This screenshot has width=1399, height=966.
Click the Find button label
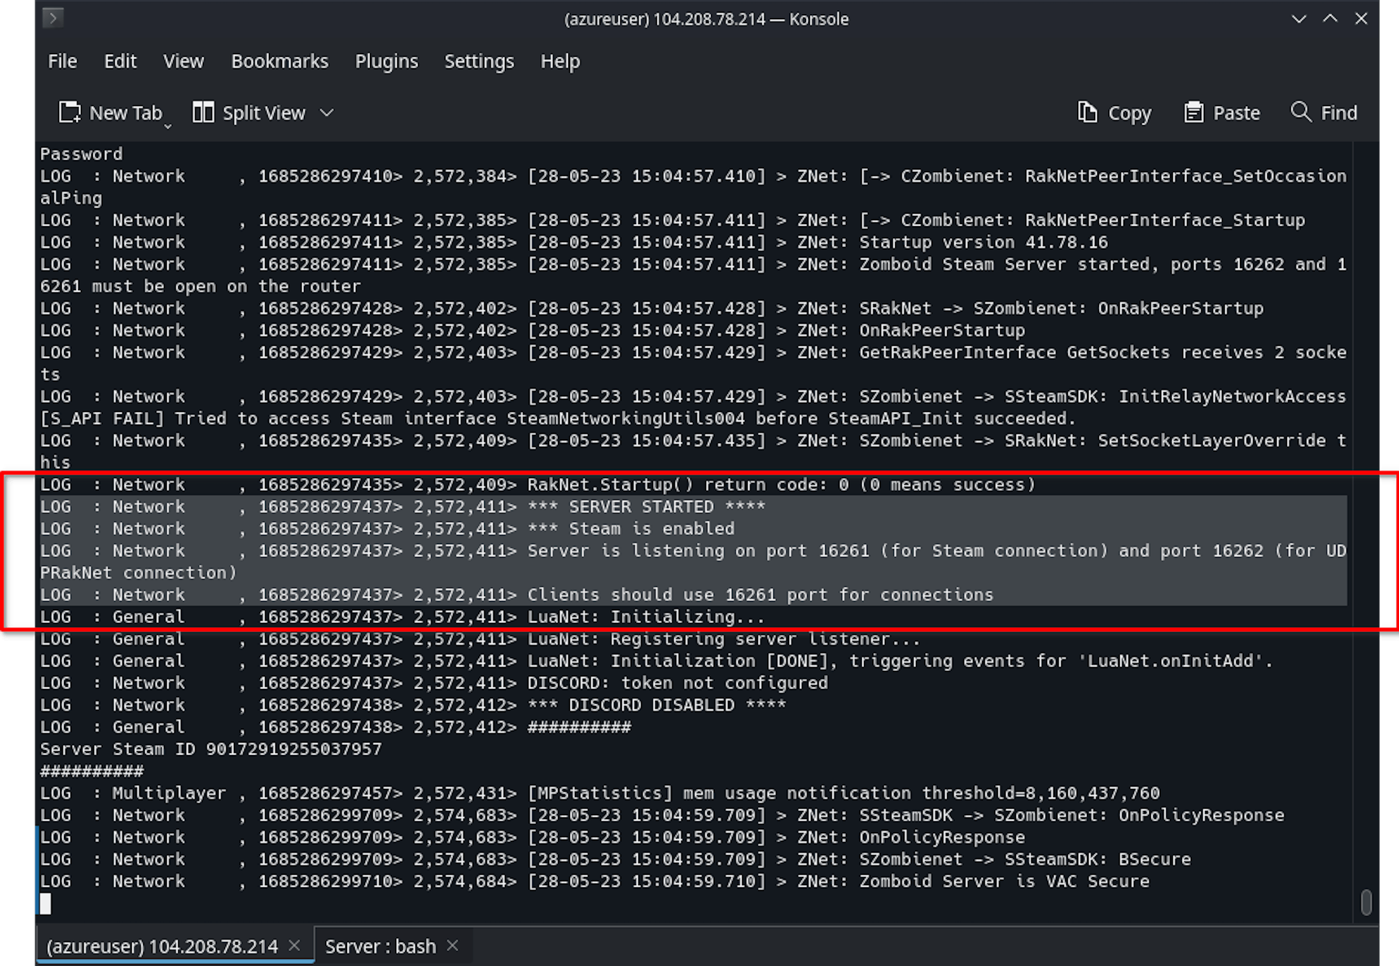(1338, 113)
